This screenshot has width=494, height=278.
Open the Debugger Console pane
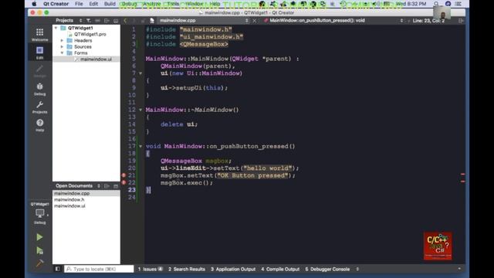coord(327,270)
